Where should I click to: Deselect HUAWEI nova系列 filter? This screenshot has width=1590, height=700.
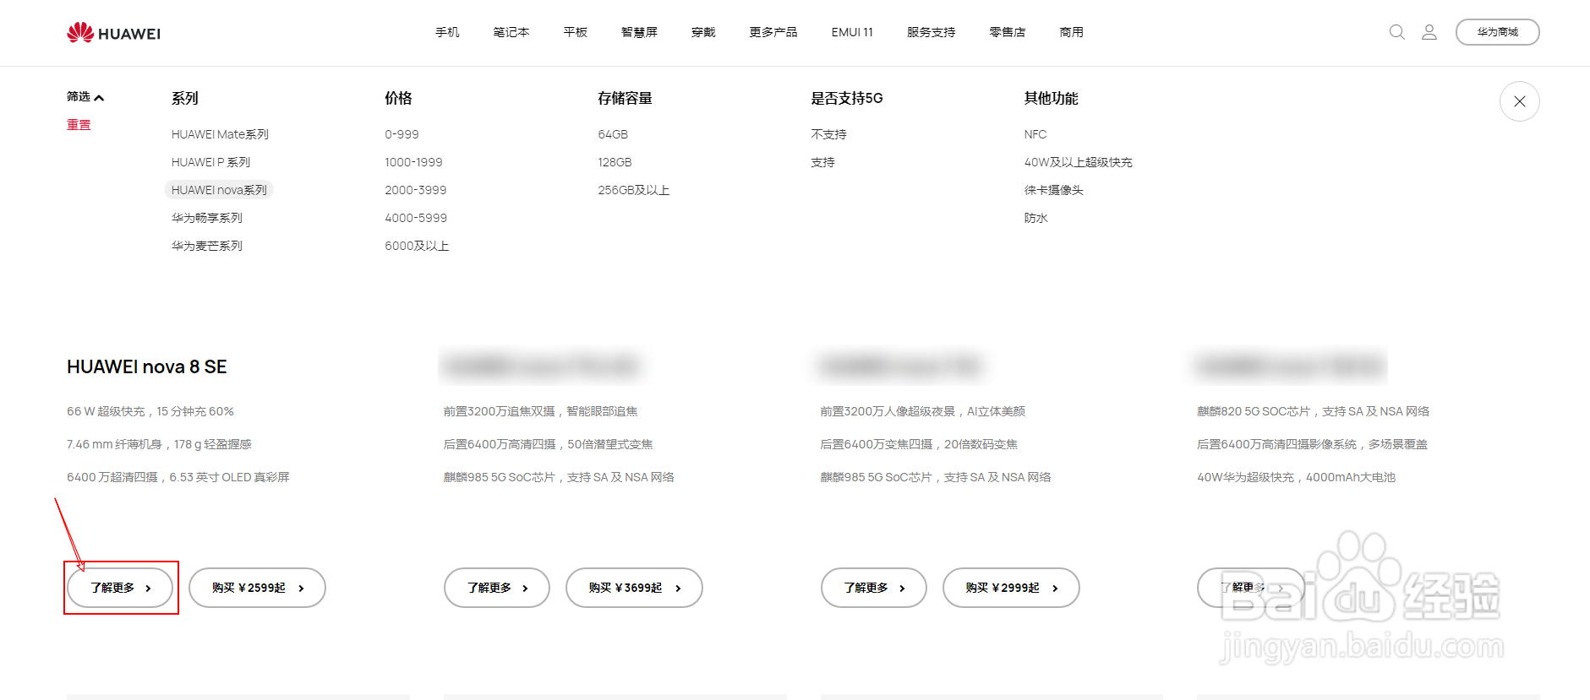[x=219, y=190]
